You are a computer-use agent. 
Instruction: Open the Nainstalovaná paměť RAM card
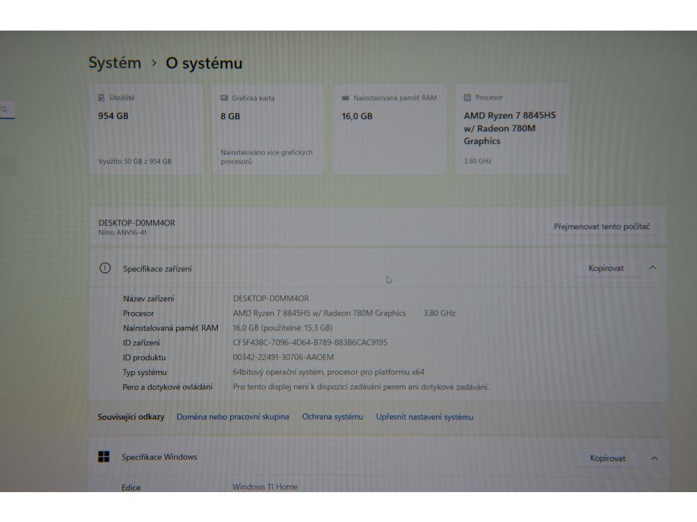[390, 128]
